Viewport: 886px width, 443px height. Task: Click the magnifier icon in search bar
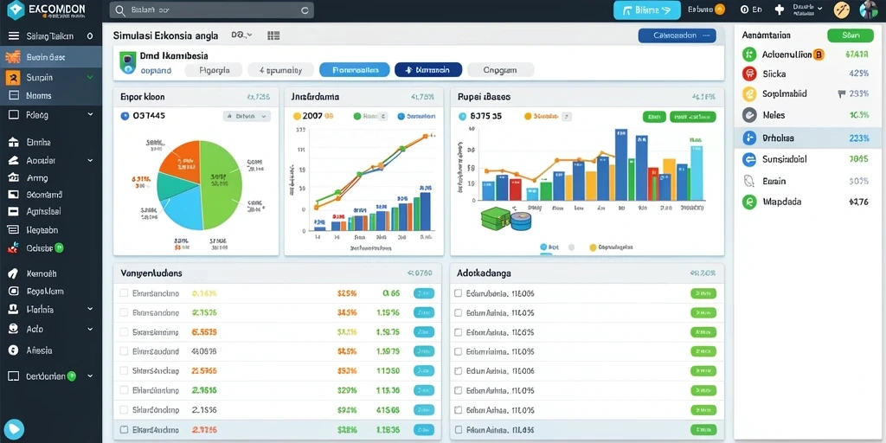(x=119, y=10)
